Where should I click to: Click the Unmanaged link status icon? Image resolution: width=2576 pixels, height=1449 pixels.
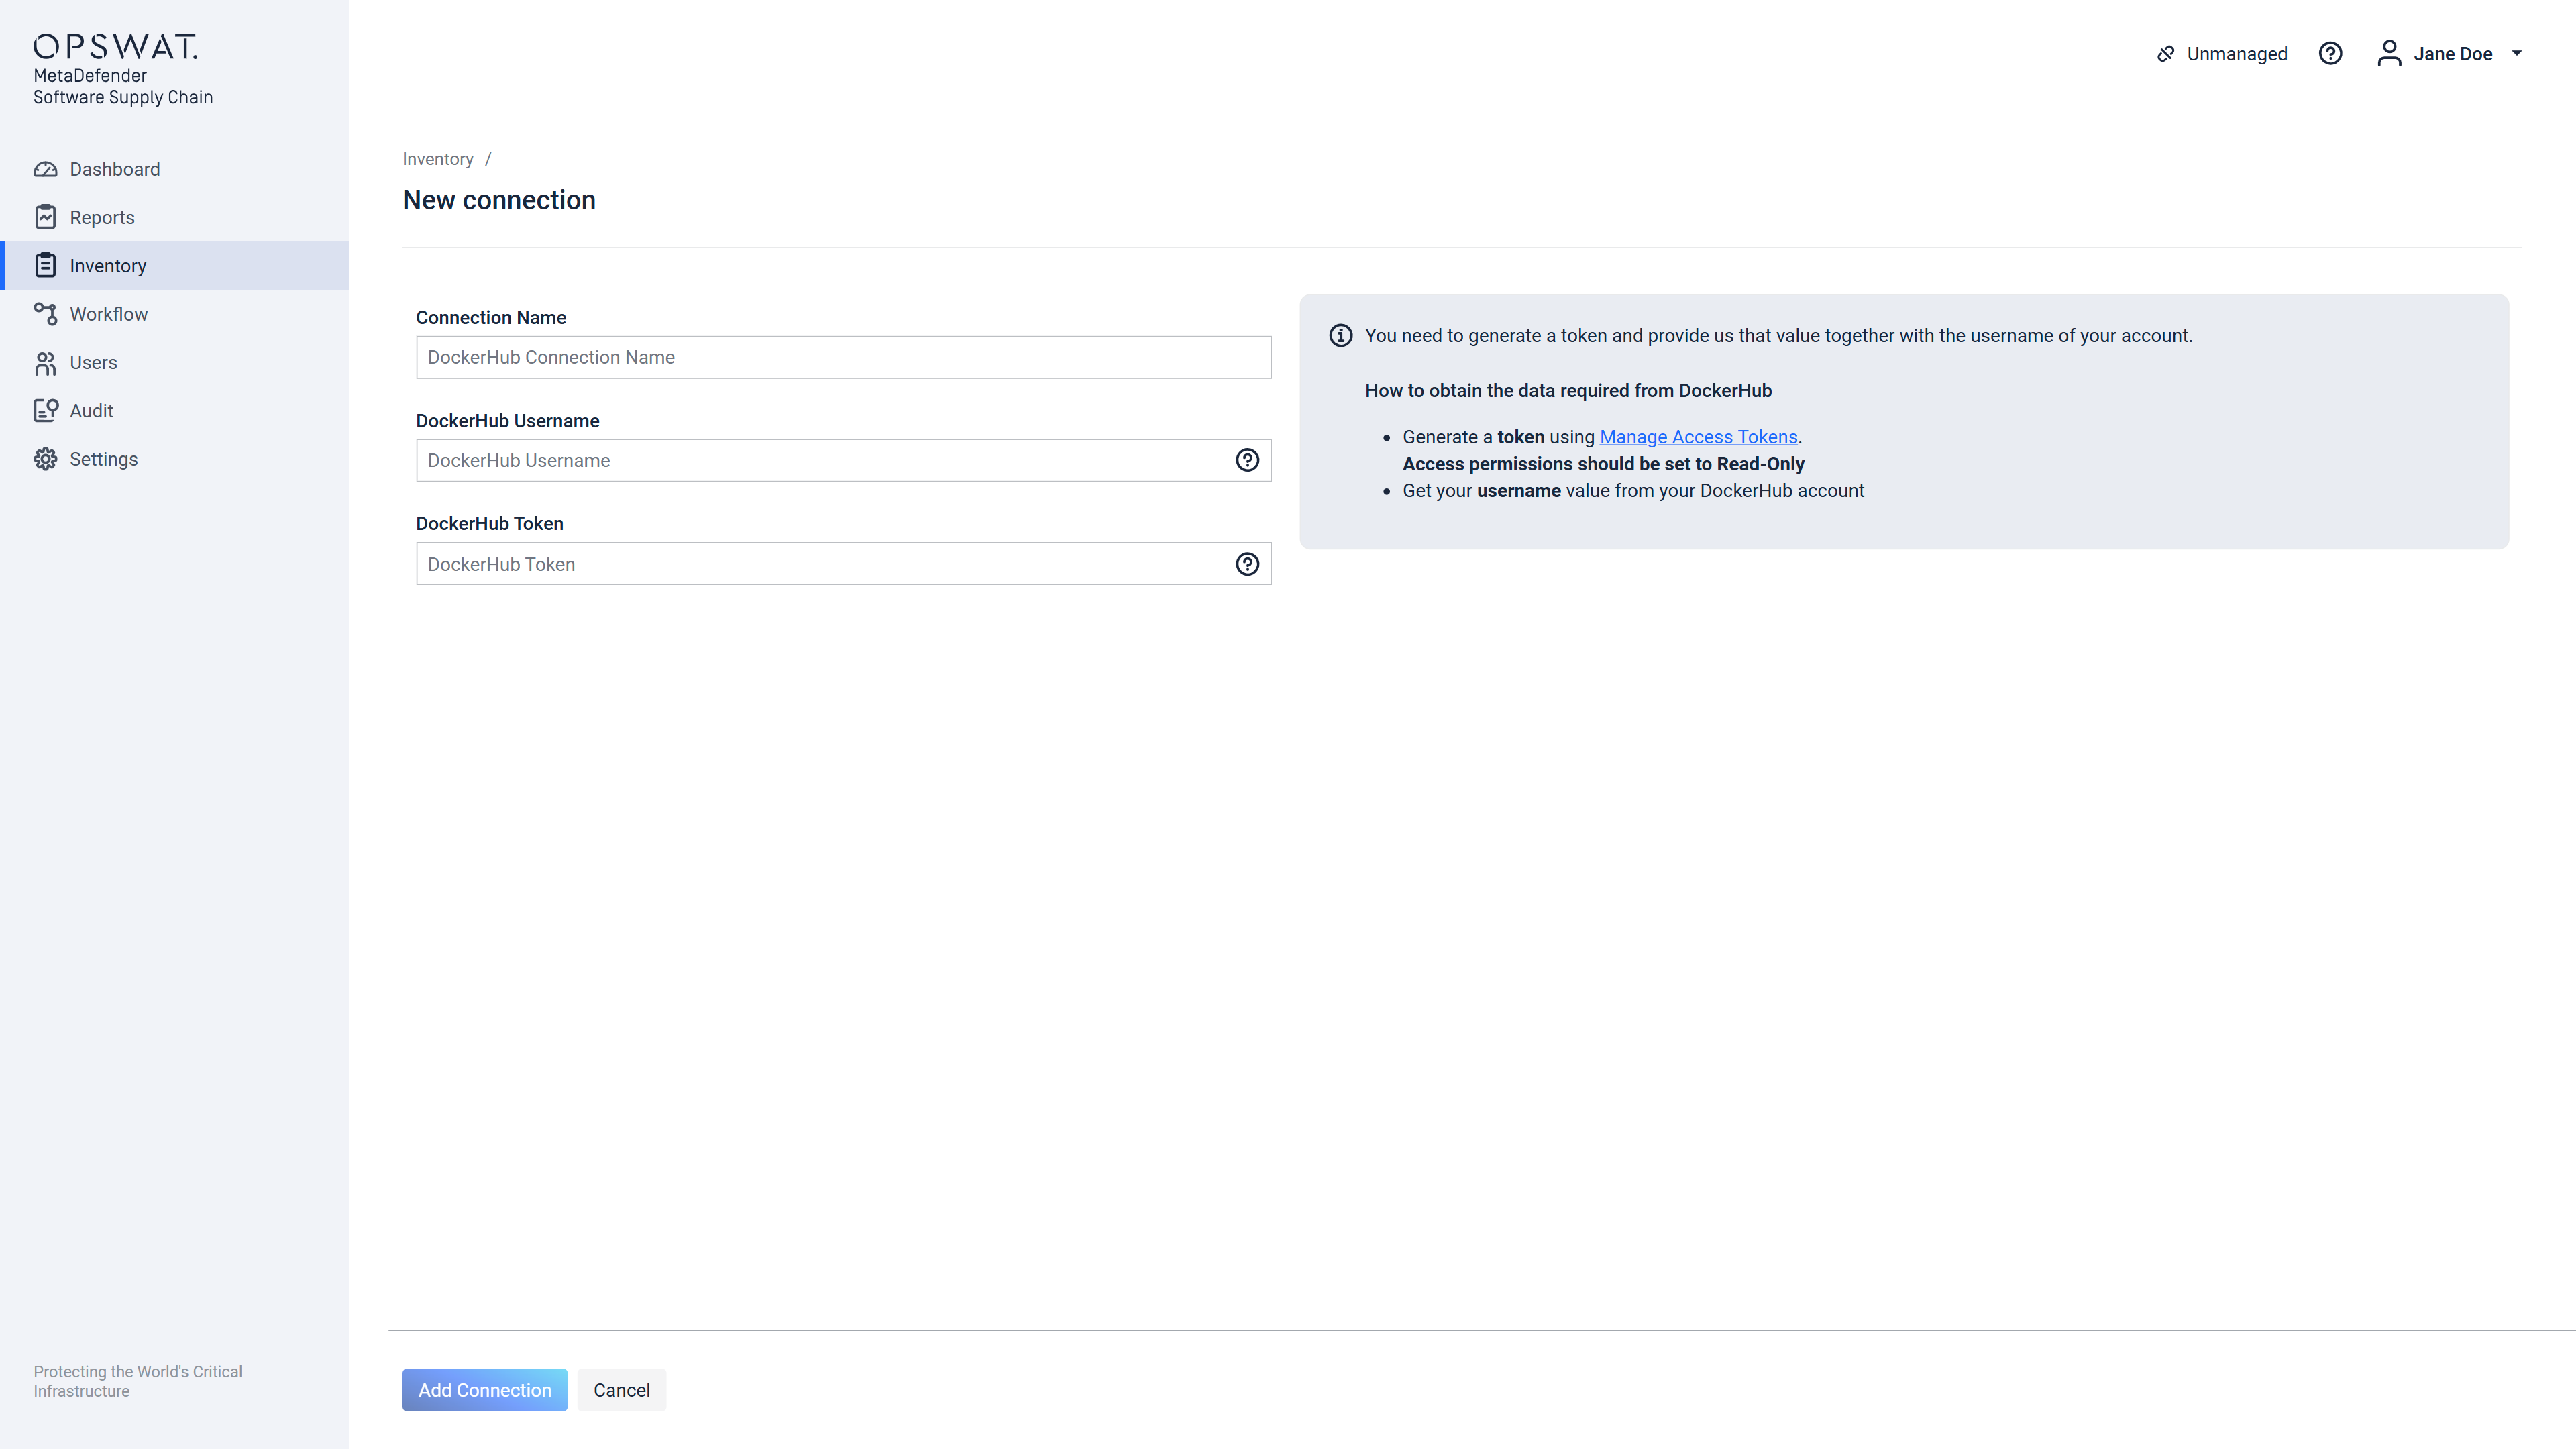click(2166, 54)
